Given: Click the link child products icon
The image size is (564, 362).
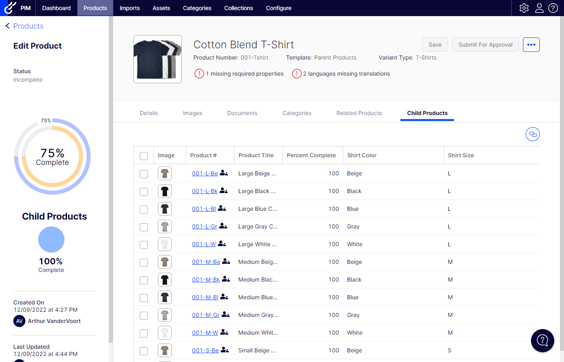Looking at the screenshot, I should click(x=532, y=134).
